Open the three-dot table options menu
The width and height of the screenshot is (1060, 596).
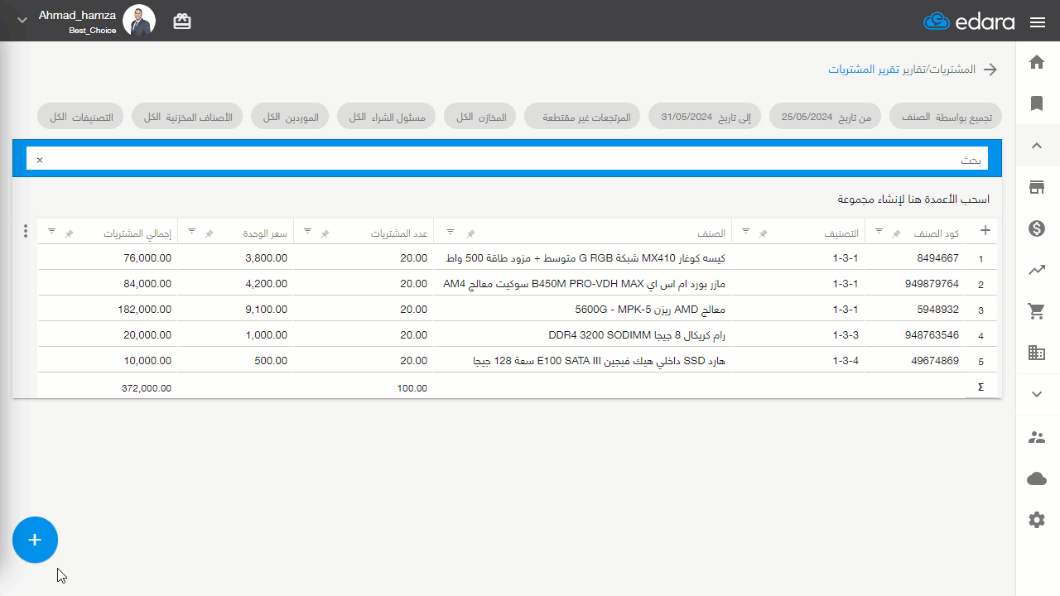25,232
